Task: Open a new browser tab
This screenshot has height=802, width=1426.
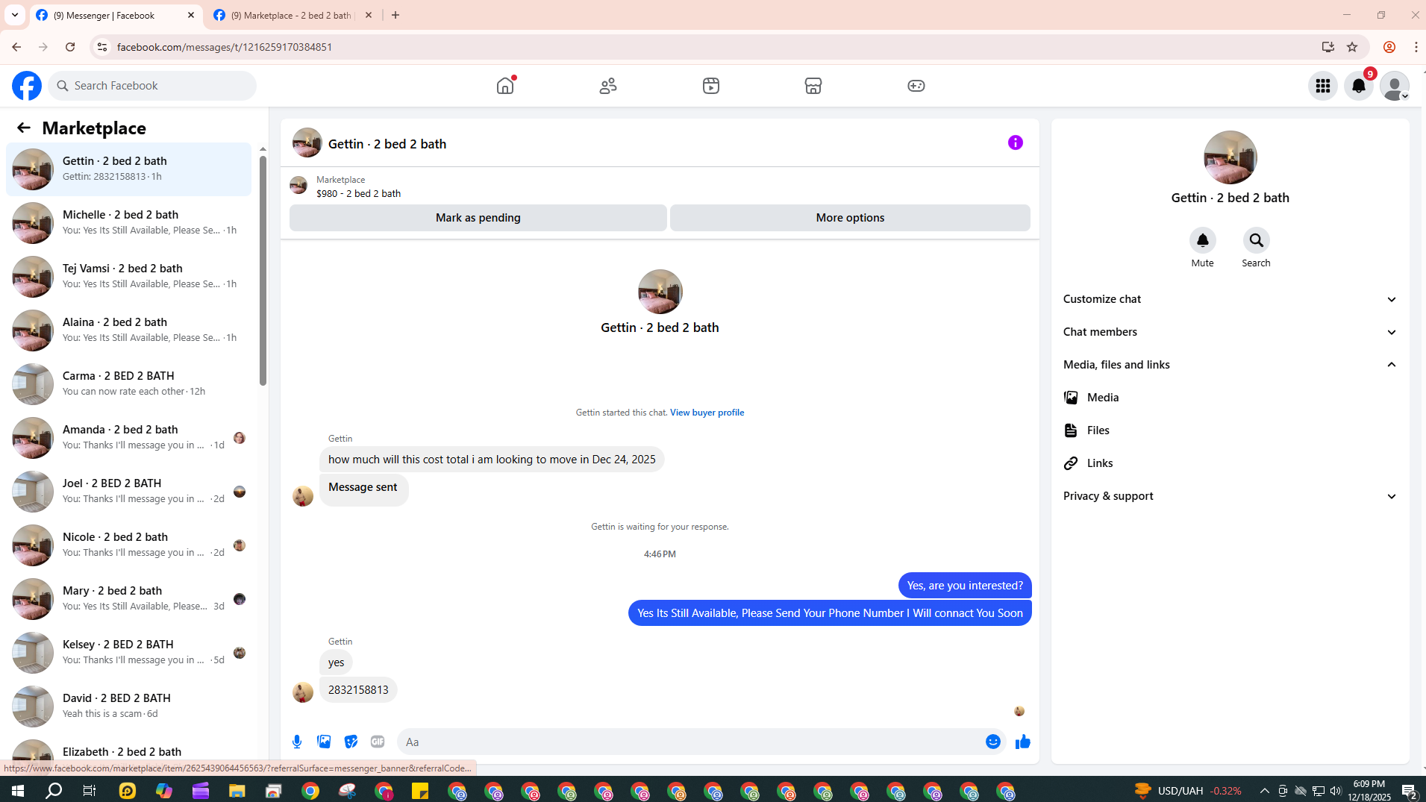Action: coord(395,15)
